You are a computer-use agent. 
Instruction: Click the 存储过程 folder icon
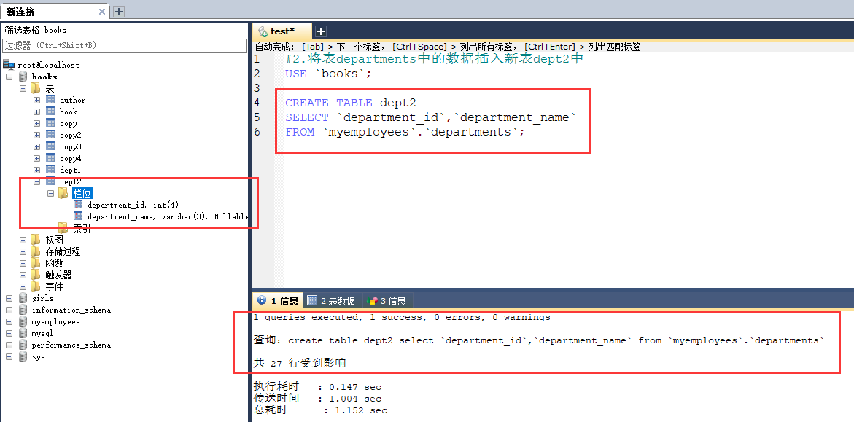point(36,251)
